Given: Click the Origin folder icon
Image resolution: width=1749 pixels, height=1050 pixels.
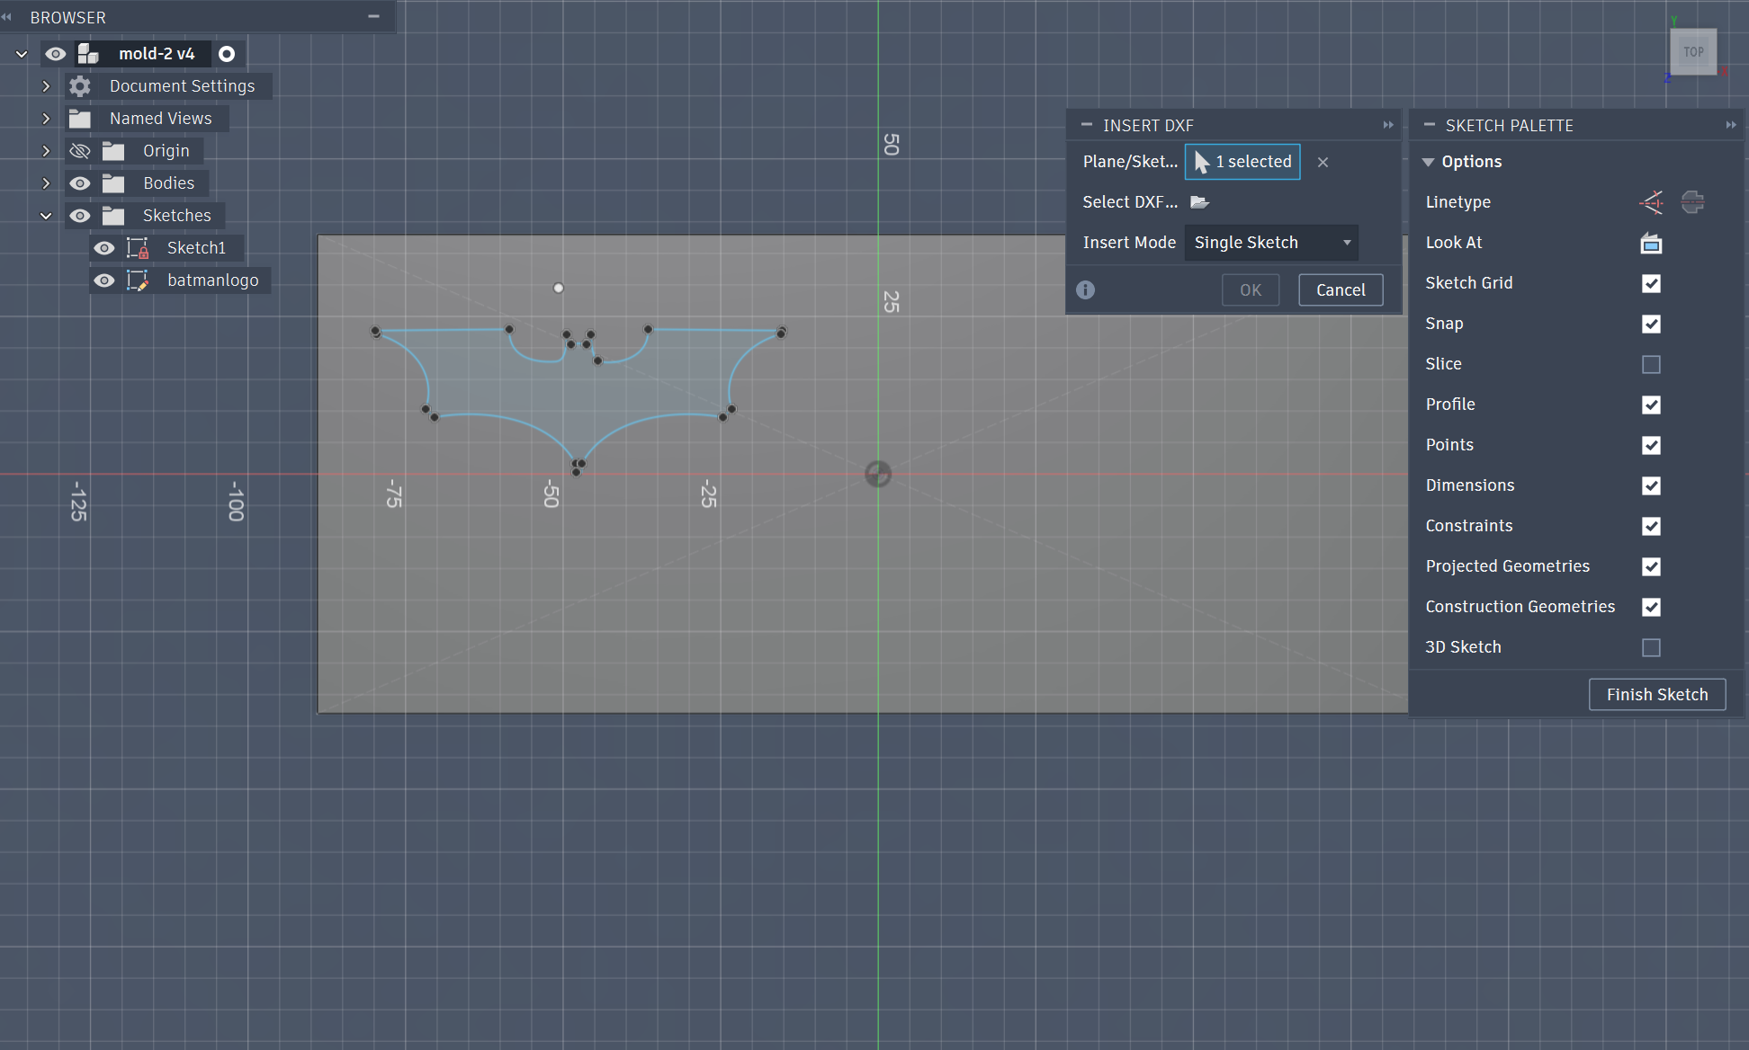Looking at the screenshot, I should tap(113, 151).
